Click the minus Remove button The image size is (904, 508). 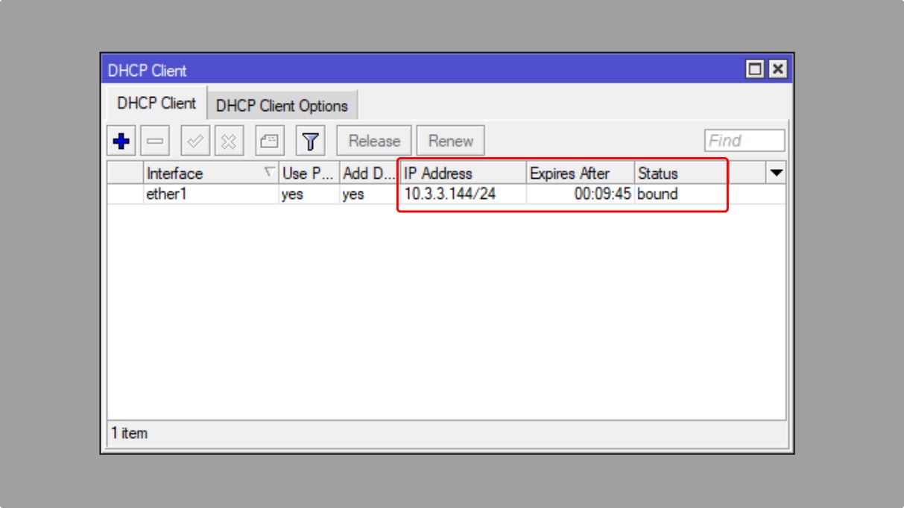[157, 141]
